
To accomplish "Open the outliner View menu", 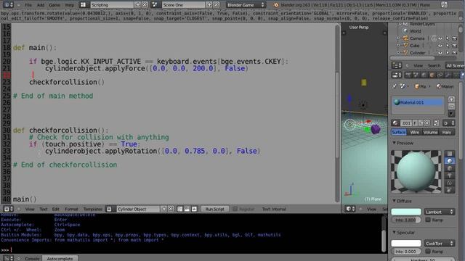I will coord(418,65).
